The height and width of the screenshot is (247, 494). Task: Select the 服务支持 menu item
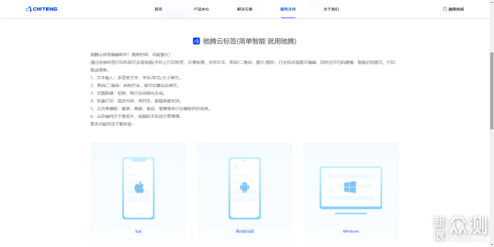tap(288, 9)
